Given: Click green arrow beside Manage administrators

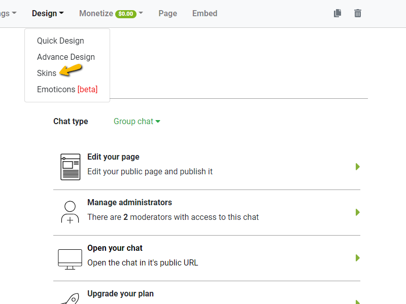Looking at the screenshot, I should point(358,212).
